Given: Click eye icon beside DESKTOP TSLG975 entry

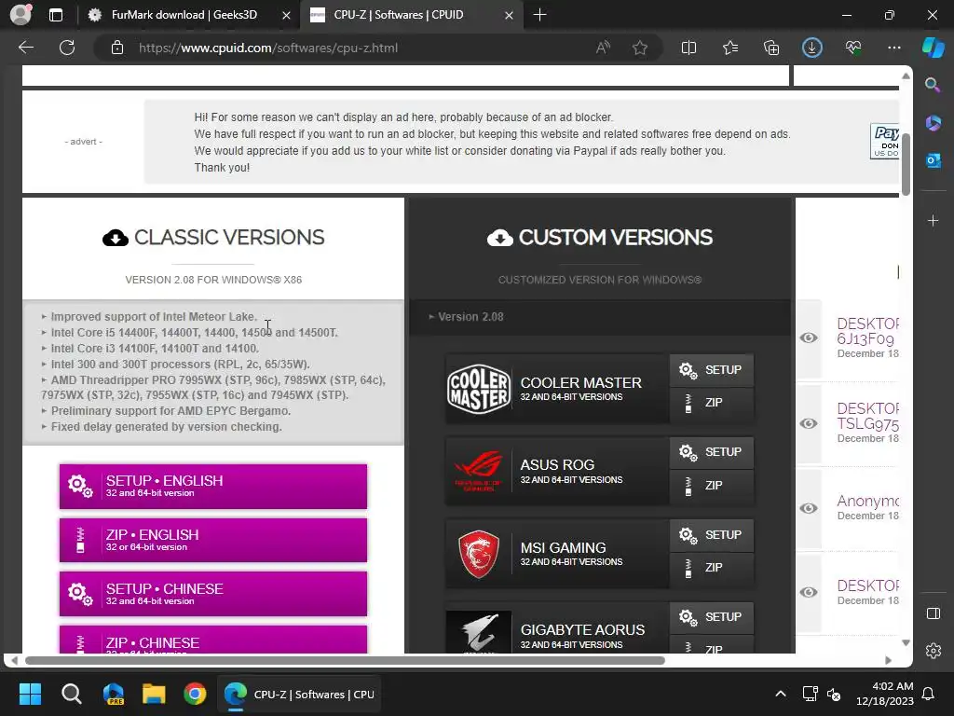Looking at the screenshot, I should coord(809,423).
